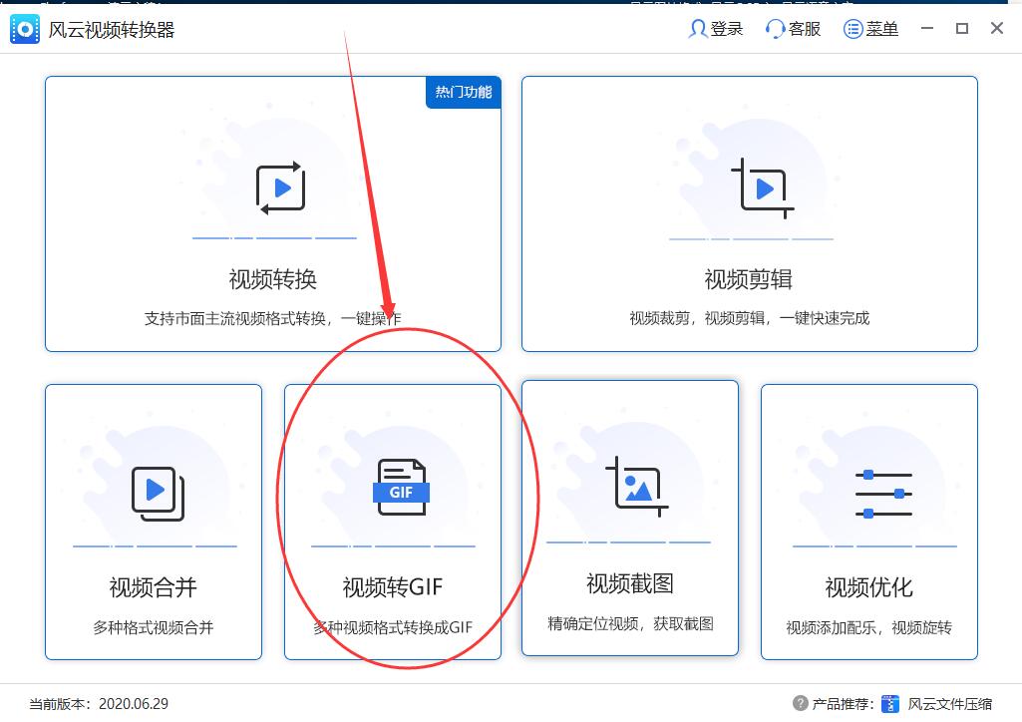Click the GIF file icon
This screenshot has height=722, width=1022.
[x=401, y=487]
